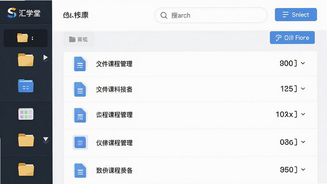Image resolution: width=327 pixels, height=184 pixels.
Task: Expand the chevron beside 950]
Action: [303, 170]
